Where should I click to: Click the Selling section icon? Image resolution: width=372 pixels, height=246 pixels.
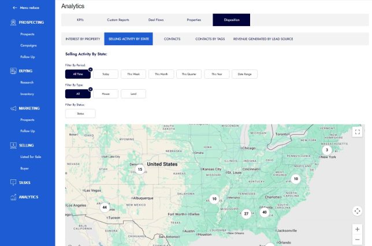click(x=13, y=145)
